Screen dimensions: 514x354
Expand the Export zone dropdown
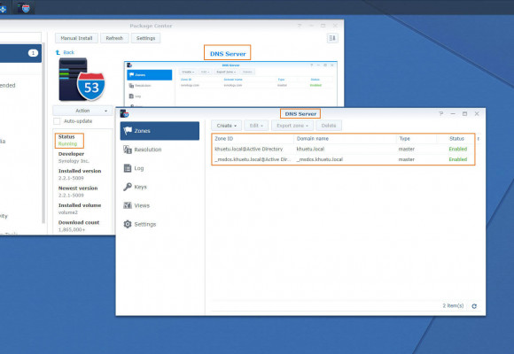click(292, 126)
